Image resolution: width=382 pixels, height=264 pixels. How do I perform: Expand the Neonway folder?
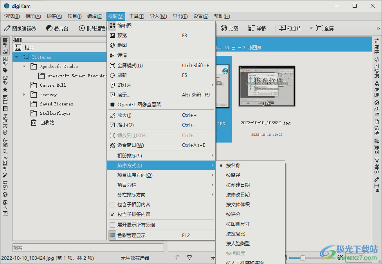(23, 94)
